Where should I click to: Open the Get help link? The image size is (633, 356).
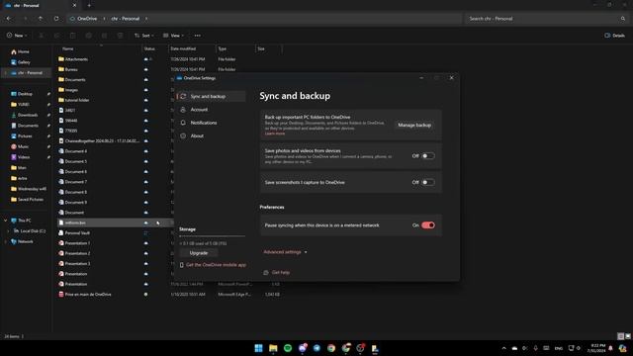click(x=277, y=273)
